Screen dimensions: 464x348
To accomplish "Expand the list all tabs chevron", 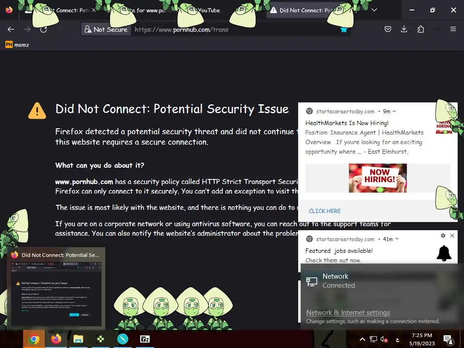I will 374,10.
